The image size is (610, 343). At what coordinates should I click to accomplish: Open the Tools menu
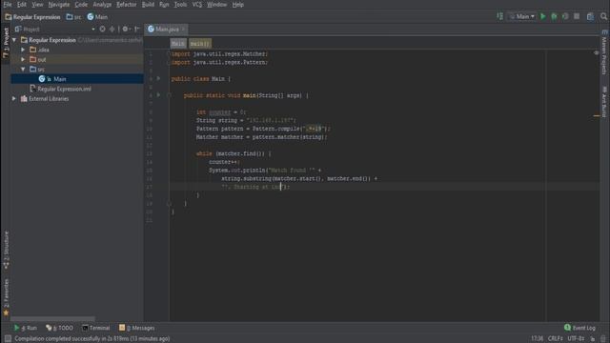click(180, 5)
